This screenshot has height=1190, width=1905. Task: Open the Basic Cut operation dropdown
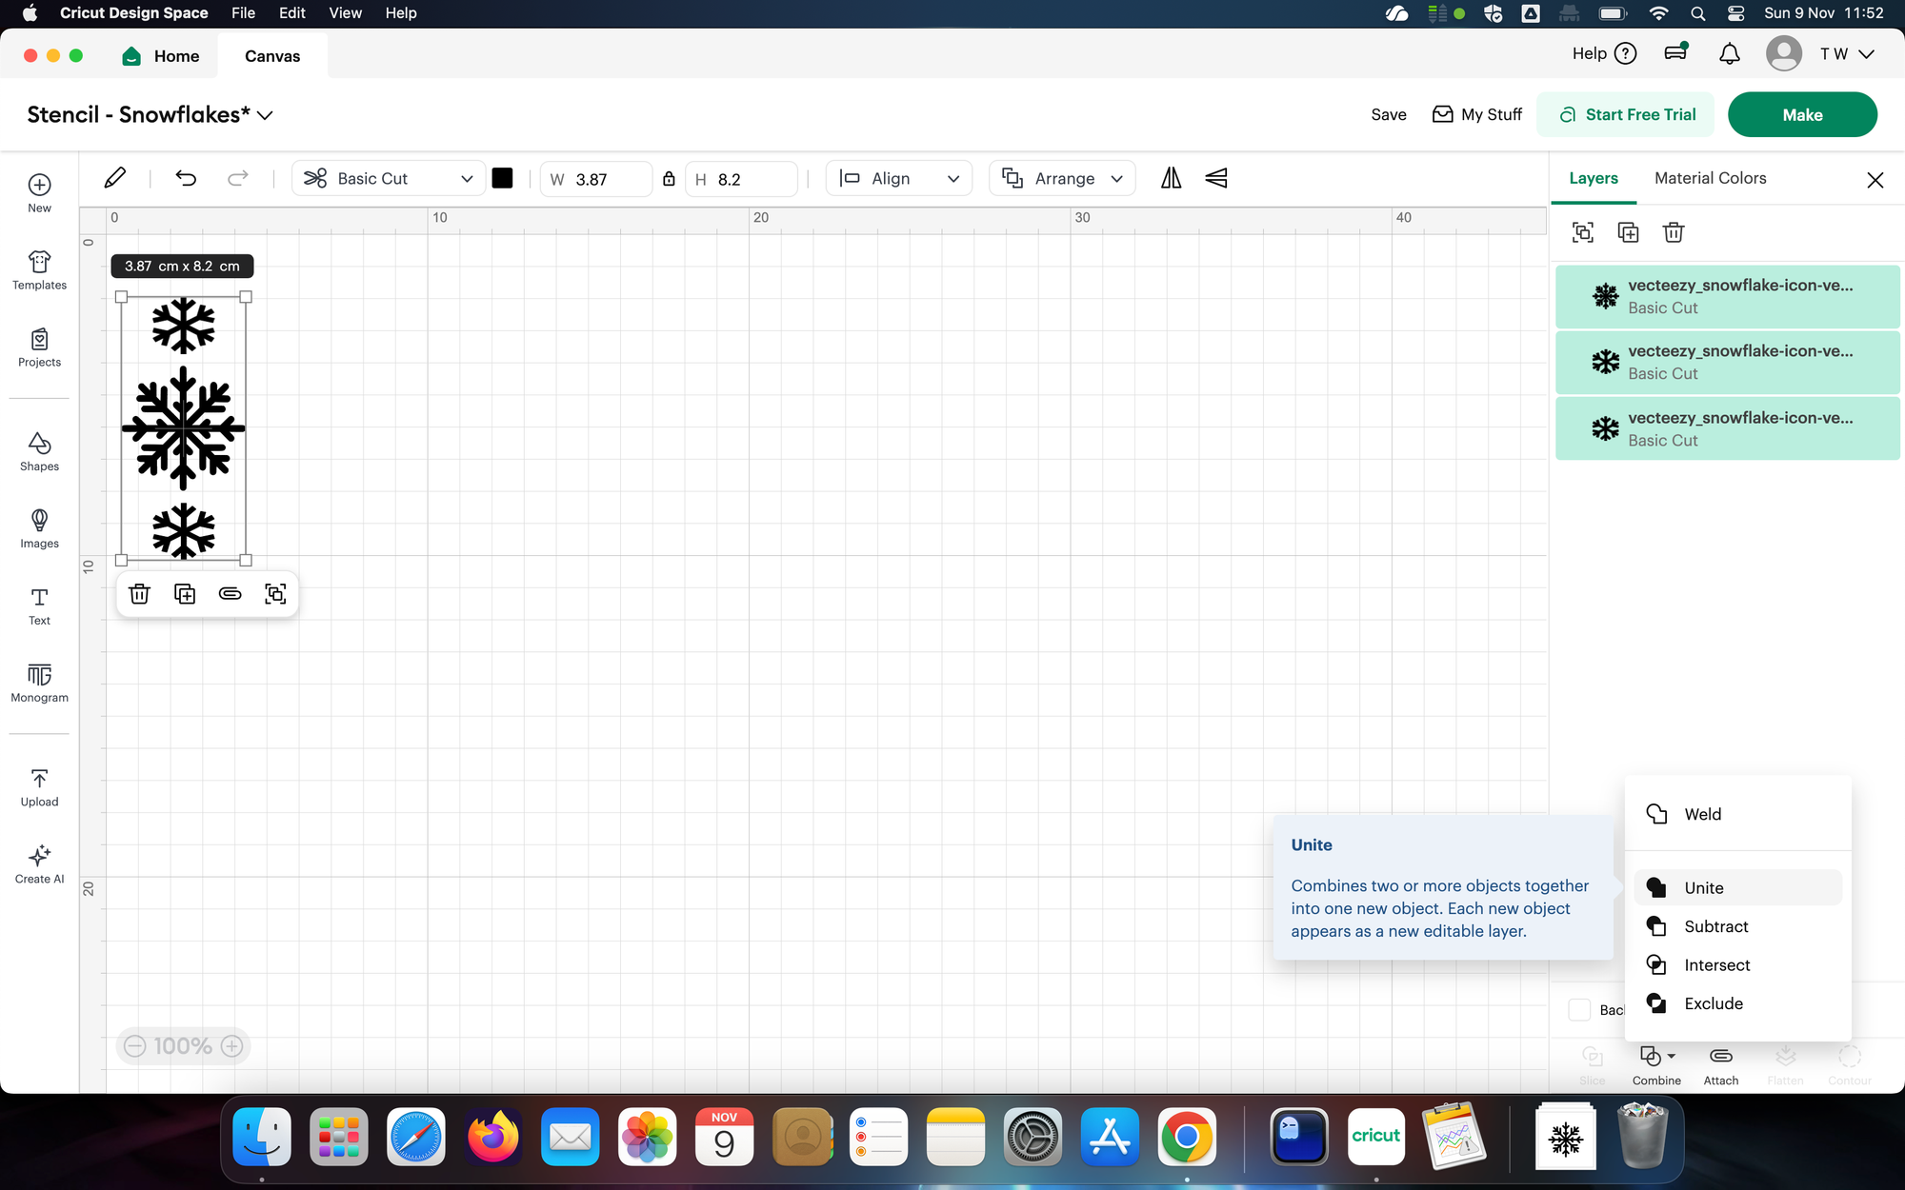[388, 179]
